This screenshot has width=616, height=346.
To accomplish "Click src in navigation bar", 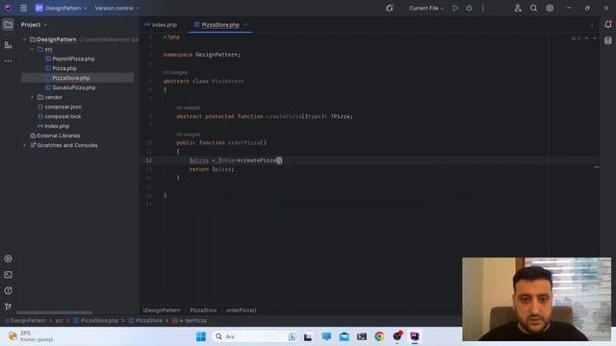I will coord(60,320).
